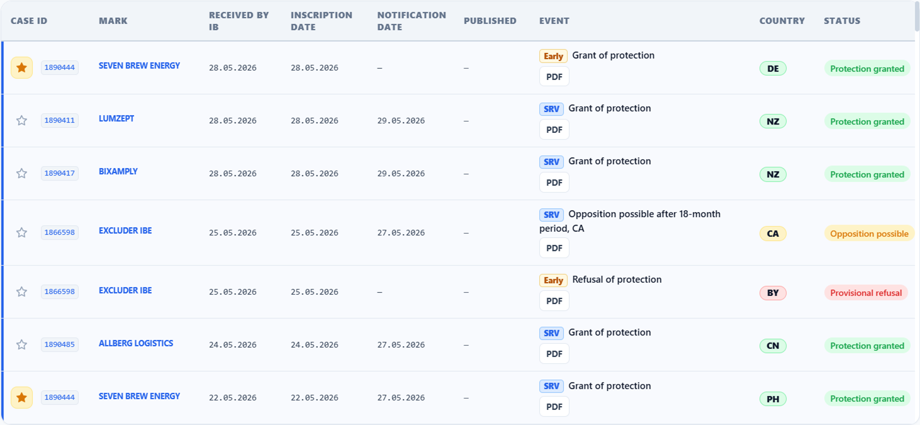Toggle star on EXCLUDER IBE Belarus row

(x=21, y=292)
